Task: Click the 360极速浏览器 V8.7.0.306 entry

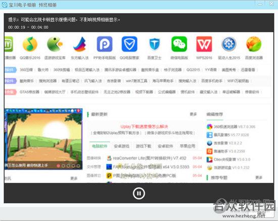Action: (234, 127)
